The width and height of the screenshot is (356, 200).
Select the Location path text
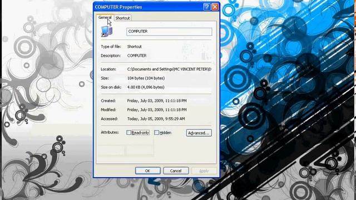[x=169, y=69]
